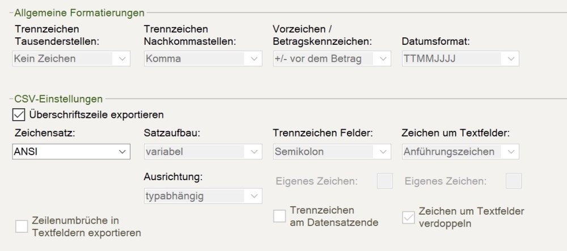The height and width of the screenshot is (251, 567).
Task: Open Trennzeichen Nachkommastellen Komma dropdown
Action: coord(203,58)
